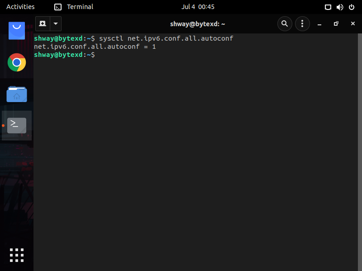Screen dimensions: 362x271
Task: Launch Software store from dock
Action: [17, 31]
